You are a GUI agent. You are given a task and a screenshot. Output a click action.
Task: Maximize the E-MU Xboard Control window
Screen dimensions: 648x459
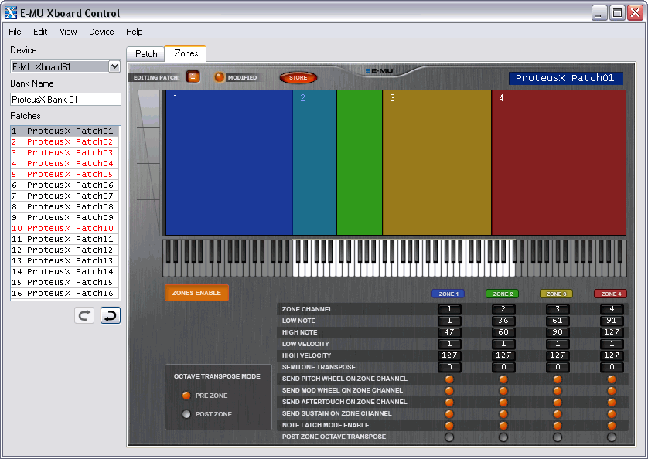pos(617,13)
